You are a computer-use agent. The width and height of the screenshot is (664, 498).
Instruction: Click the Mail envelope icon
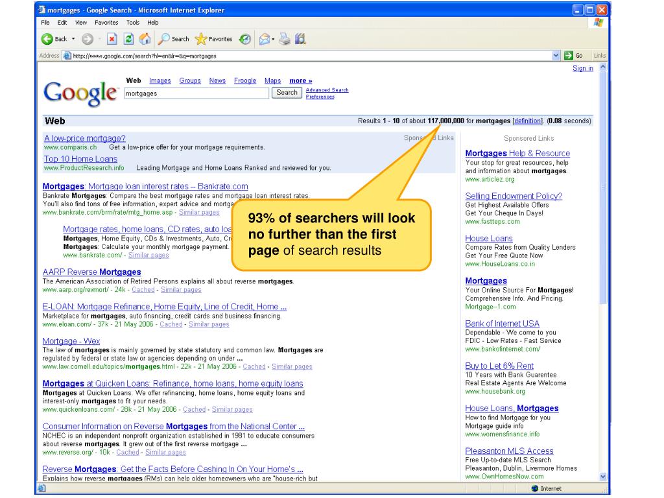point(265,40)
